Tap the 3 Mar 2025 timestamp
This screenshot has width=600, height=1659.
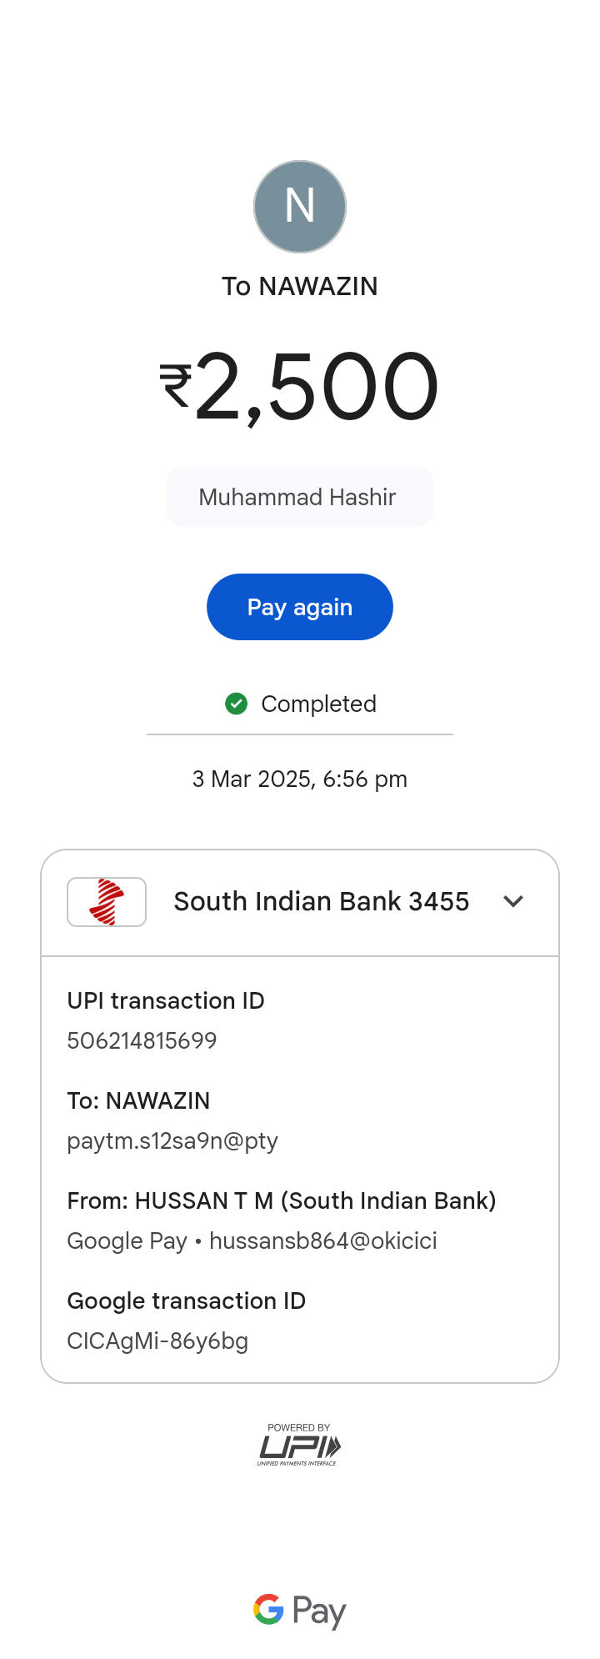click(x=299, y=779)
